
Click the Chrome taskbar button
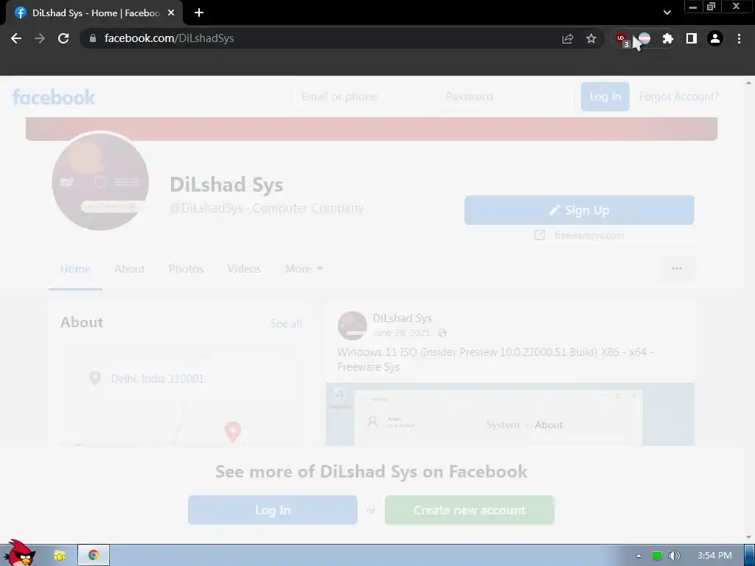click(94, 556)
